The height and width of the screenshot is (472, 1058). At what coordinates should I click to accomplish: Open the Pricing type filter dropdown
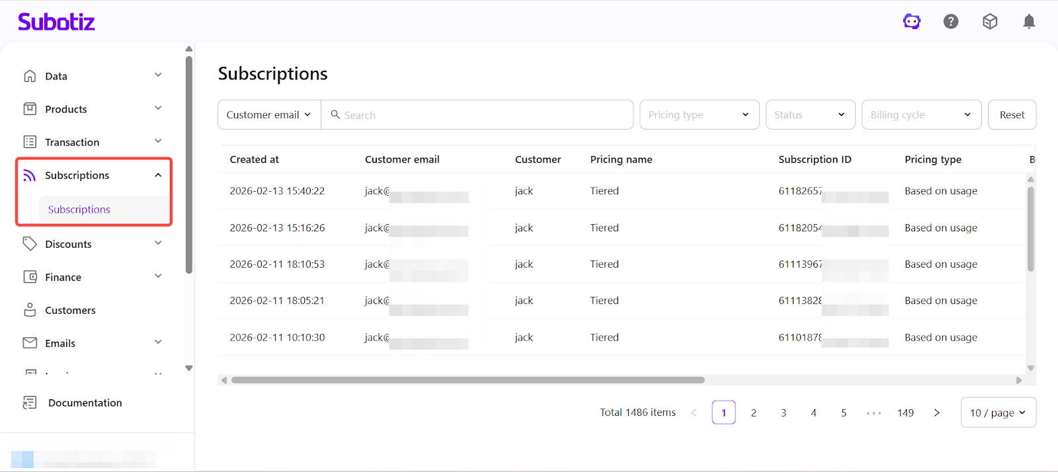click(699, 115)
